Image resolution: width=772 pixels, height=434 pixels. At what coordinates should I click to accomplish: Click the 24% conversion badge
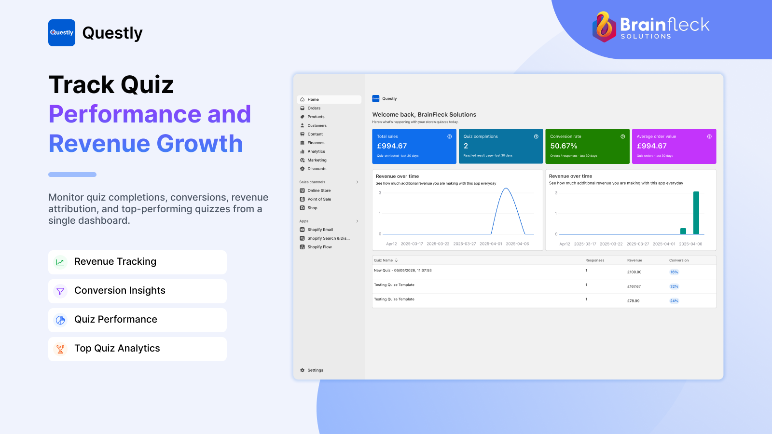coord(674,301)
